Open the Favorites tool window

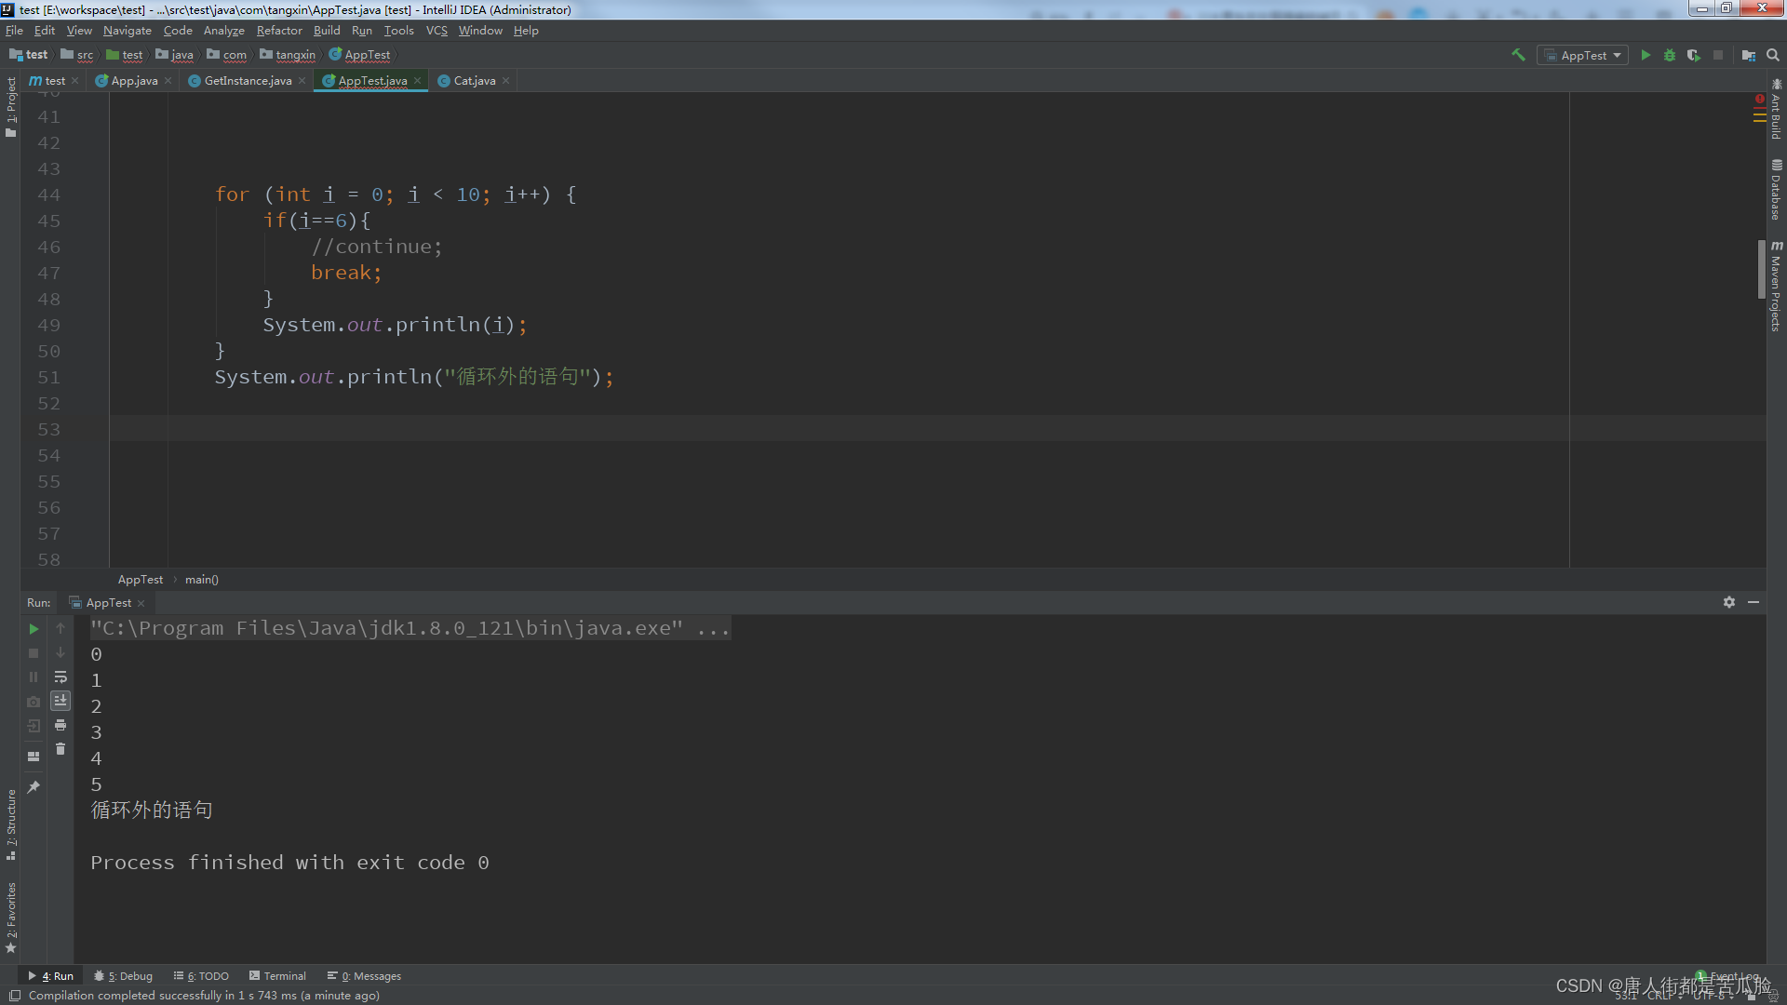coord(10,917)
